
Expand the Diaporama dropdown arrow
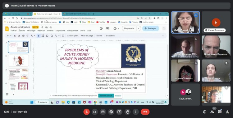[139, 28]
